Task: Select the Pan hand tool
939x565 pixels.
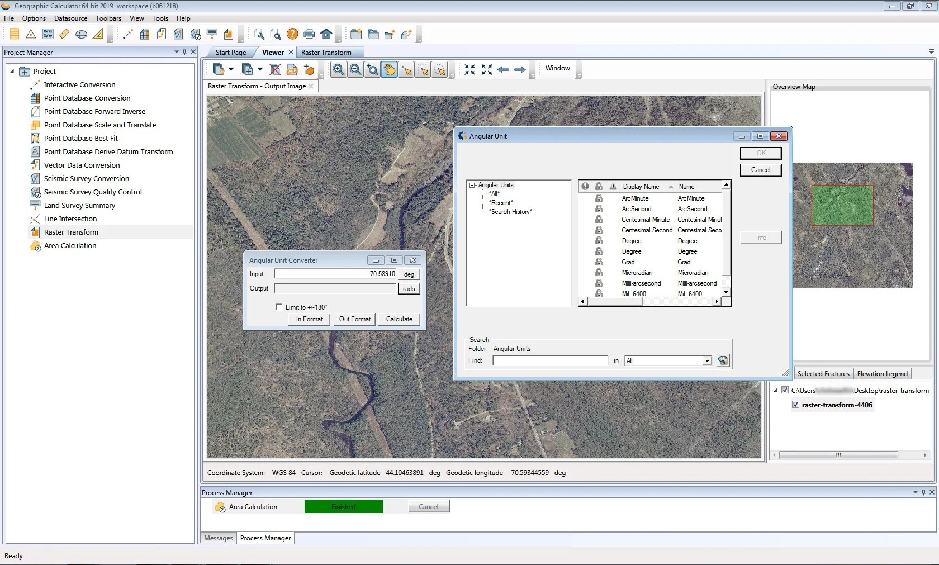Action: (x=389, y=70)
